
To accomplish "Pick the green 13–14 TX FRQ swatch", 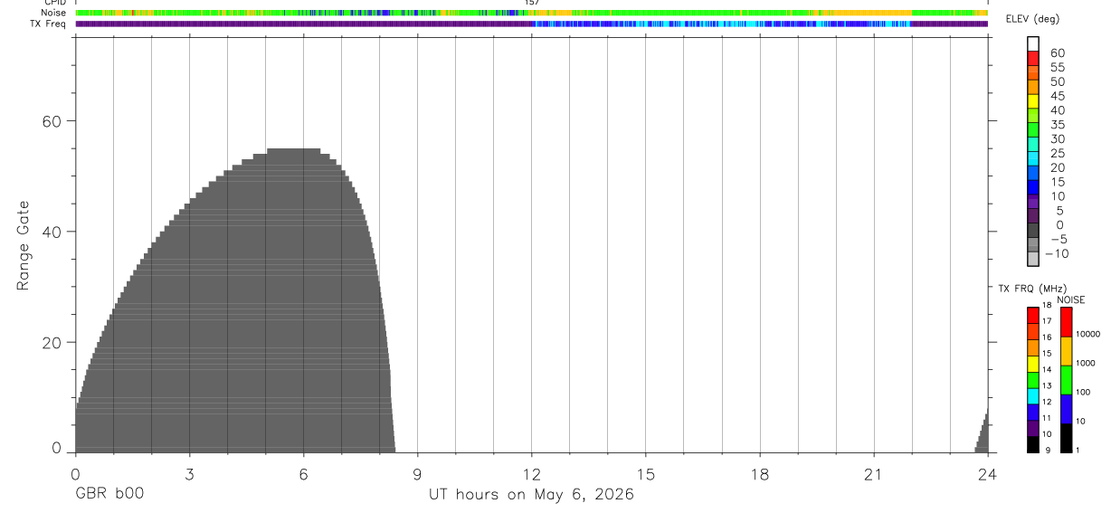I will (1032, 380).
